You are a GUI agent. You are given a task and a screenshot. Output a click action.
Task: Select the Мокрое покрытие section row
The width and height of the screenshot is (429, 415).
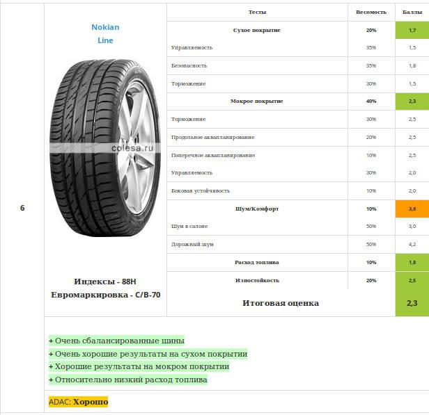[x=298, y=101]
